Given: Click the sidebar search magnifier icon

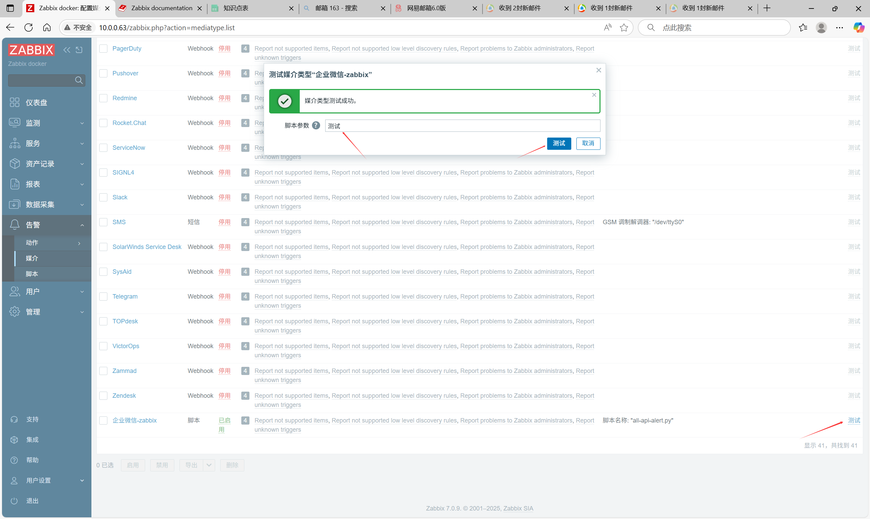Looking at the screenshot, I should (79, 80).
